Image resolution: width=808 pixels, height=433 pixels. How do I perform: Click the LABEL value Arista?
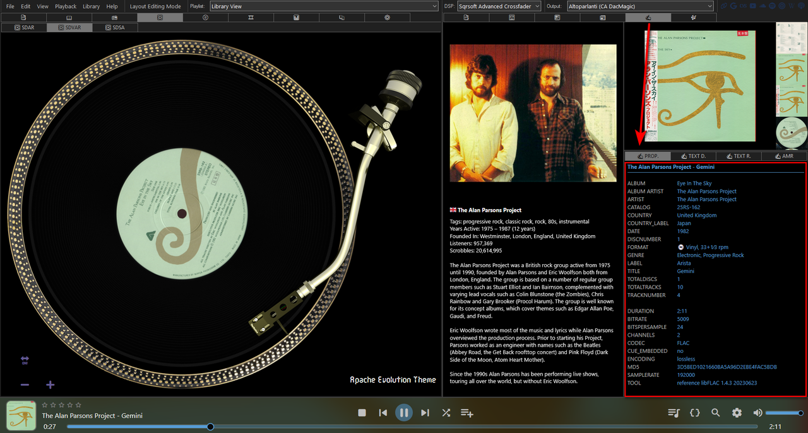tap(684, 263)
